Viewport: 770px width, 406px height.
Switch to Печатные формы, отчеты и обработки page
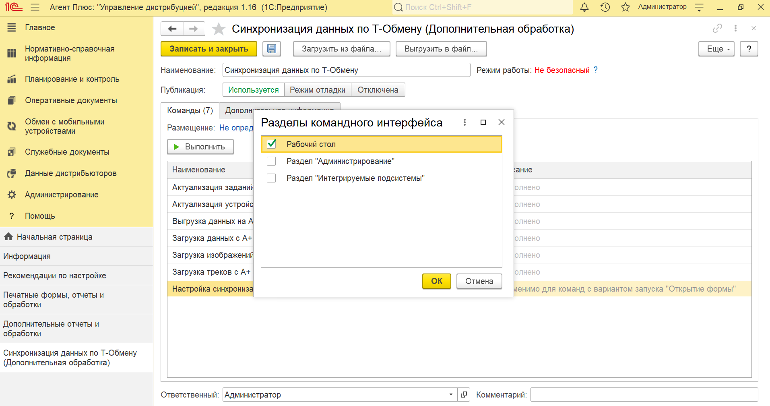pyautogui.click(x=76, y=300)
